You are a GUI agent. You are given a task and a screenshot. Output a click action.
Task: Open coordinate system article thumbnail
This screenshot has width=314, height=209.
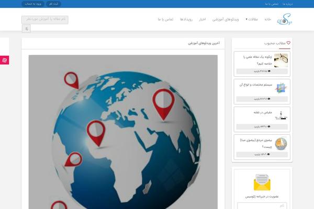pos(281,88)
